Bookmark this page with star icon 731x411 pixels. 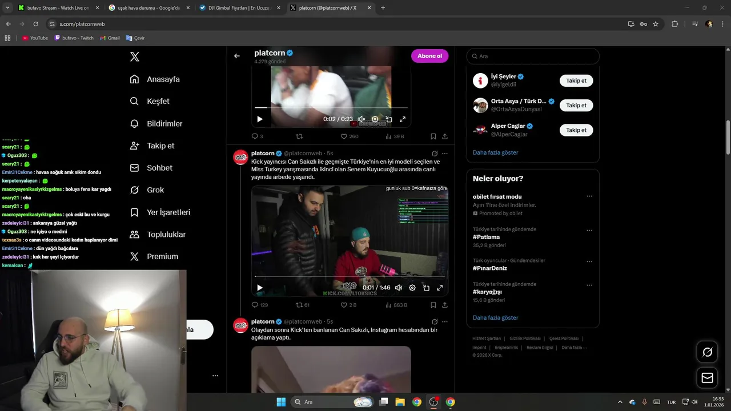point(656,24)
